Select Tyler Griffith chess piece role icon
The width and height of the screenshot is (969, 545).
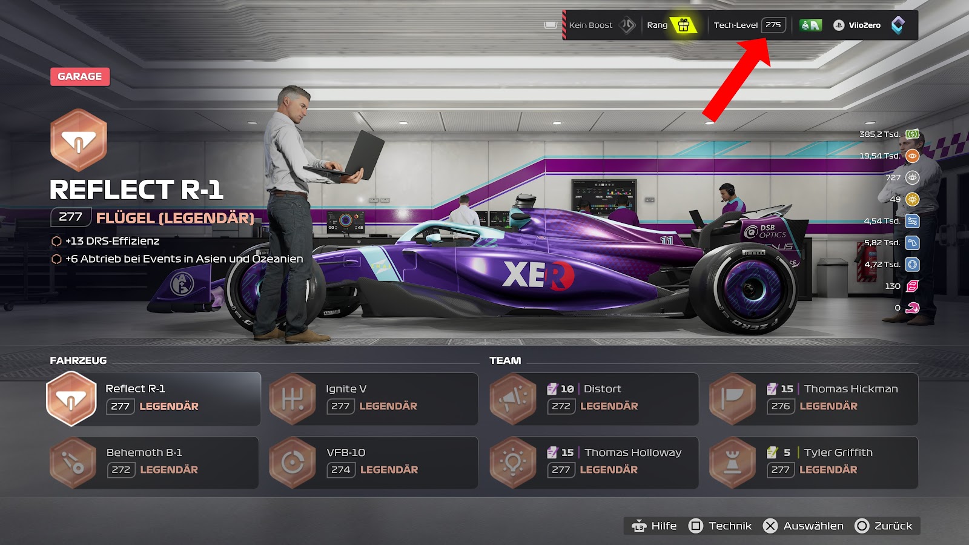pos(733,463)
